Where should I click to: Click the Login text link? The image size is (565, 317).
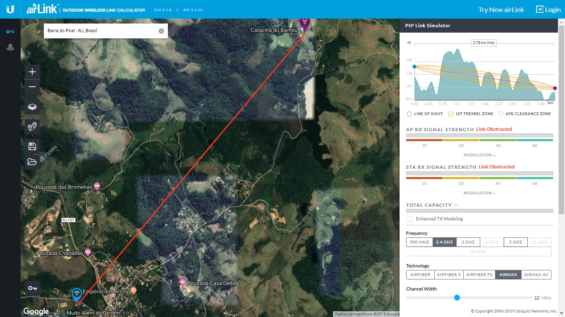coord(553,9)
